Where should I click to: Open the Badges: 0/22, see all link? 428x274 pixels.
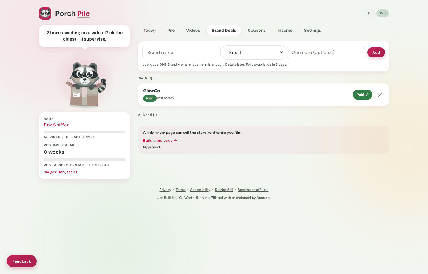[x=60, y=172]
